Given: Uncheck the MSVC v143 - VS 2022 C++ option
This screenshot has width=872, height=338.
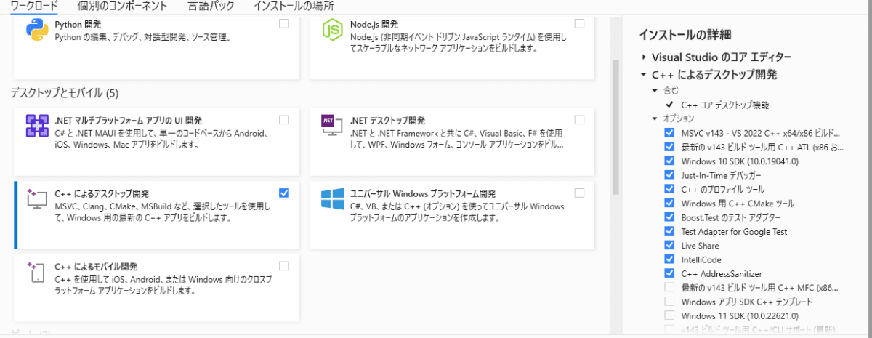Looking at the screenshot, I should coord(669,133).
